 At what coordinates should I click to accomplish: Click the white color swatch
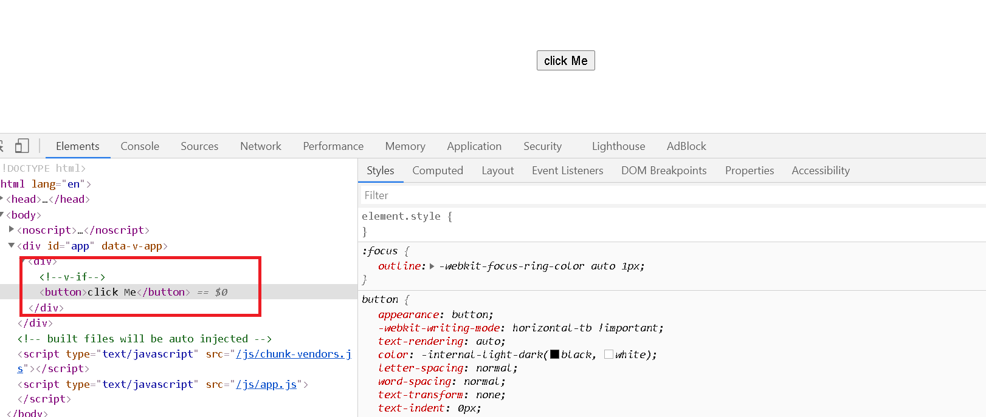(608, 354)
